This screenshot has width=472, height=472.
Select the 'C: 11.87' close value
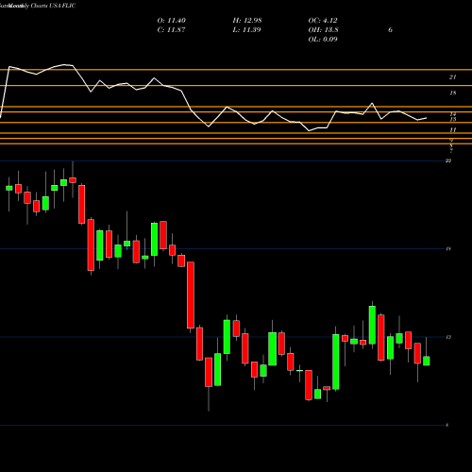coord(171,30)
